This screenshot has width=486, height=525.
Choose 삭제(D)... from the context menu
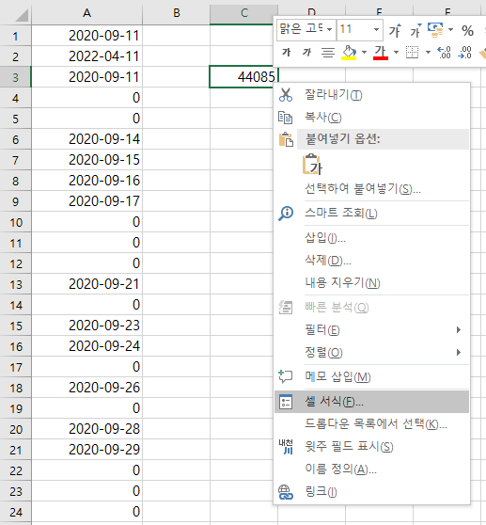click(372, 261)
